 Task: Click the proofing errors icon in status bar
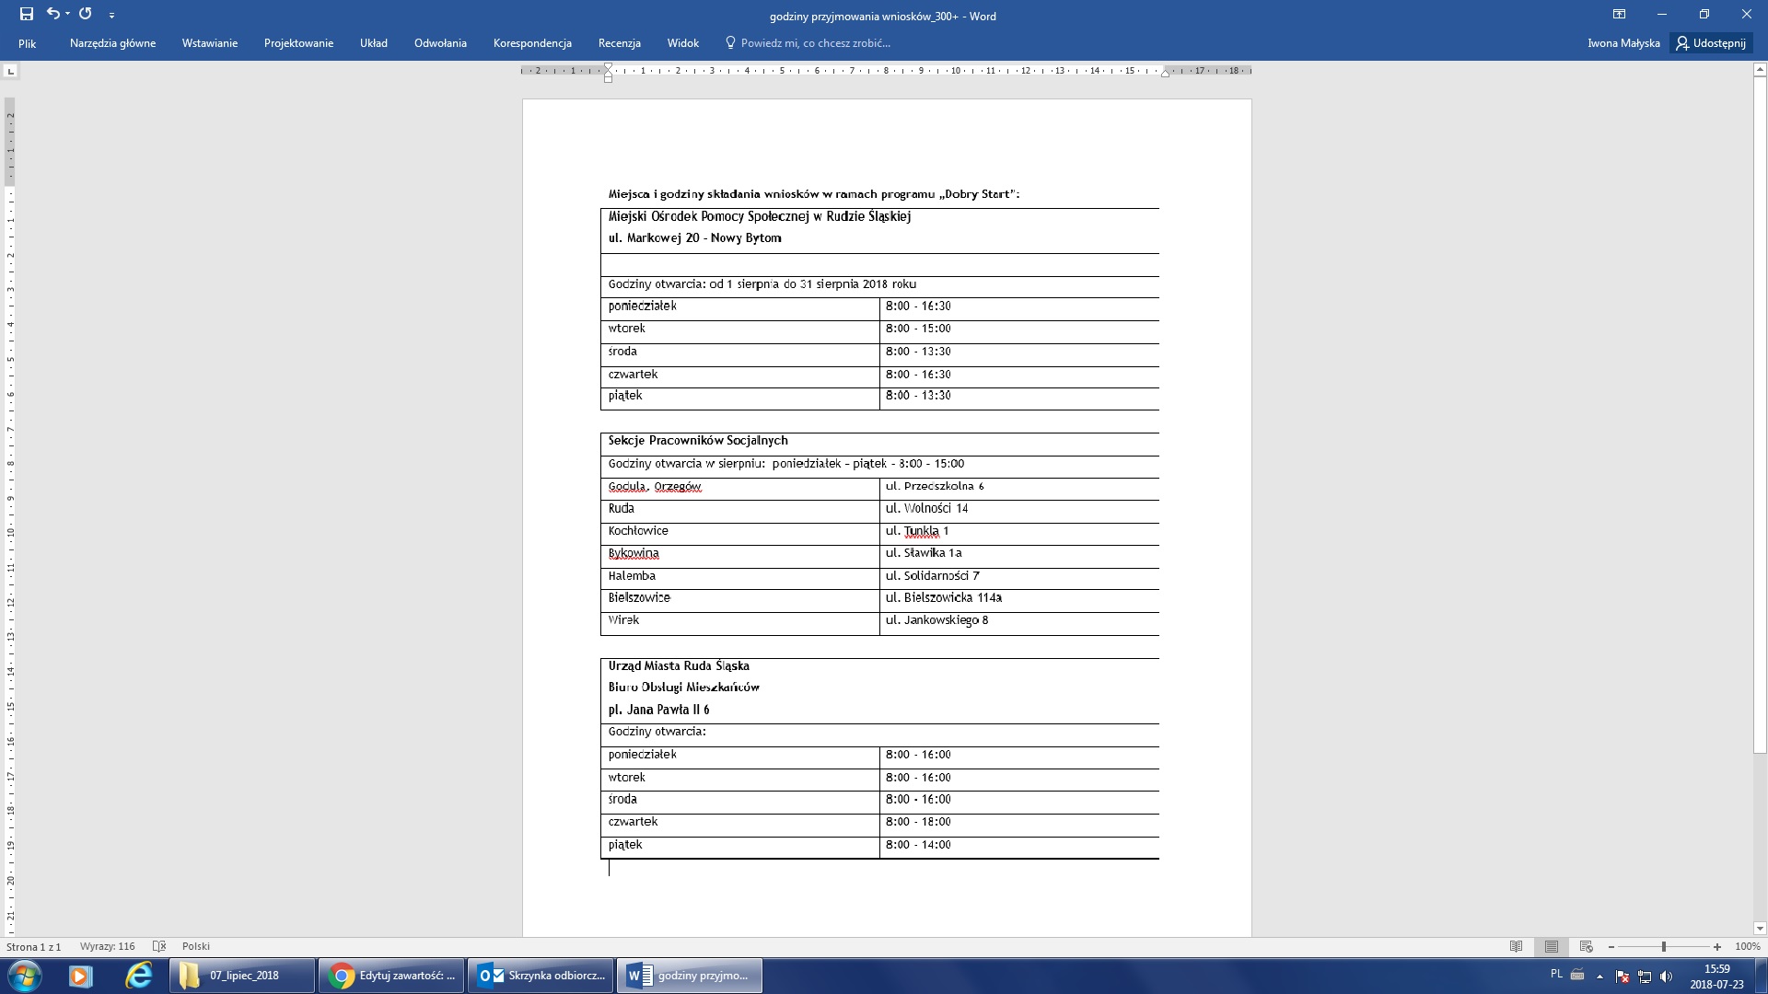[x=159, y=946]
